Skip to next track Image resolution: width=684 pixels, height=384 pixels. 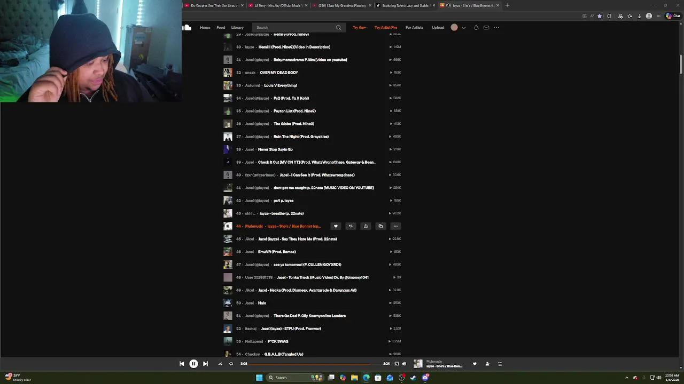205,364
